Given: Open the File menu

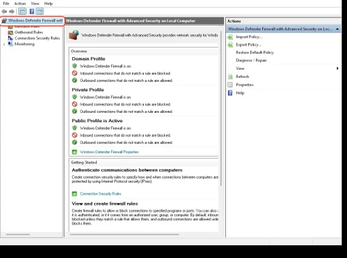Looking at the screenshot, I should pos(6,3).
